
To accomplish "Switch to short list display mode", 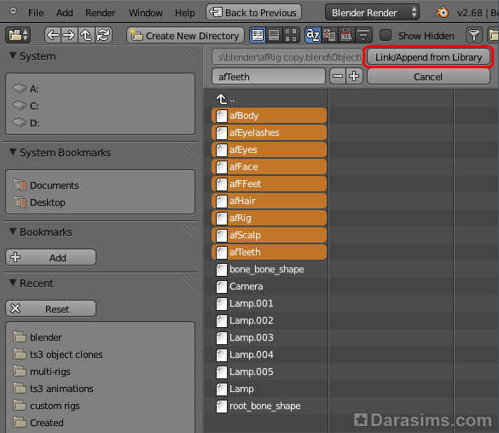I will tap(258, 35).
